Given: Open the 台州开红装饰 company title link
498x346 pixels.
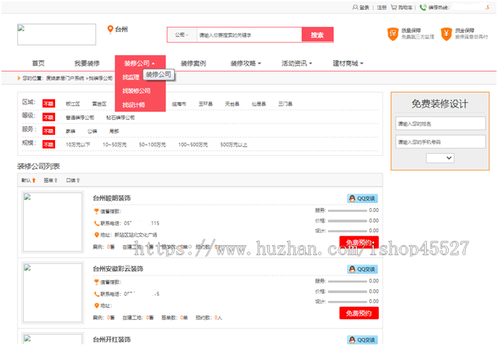Looking at the screenshot, I should click(x=112, y=339).
